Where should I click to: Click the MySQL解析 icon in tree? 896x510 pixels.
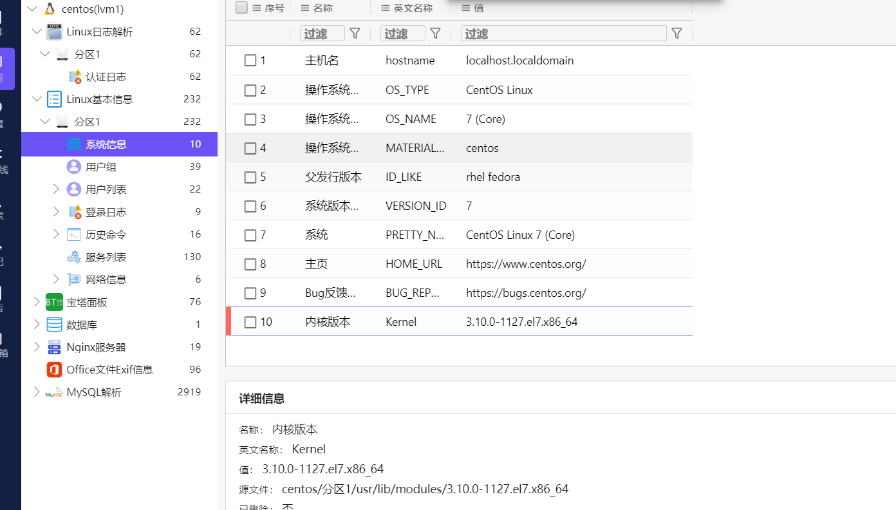(54, 392)
